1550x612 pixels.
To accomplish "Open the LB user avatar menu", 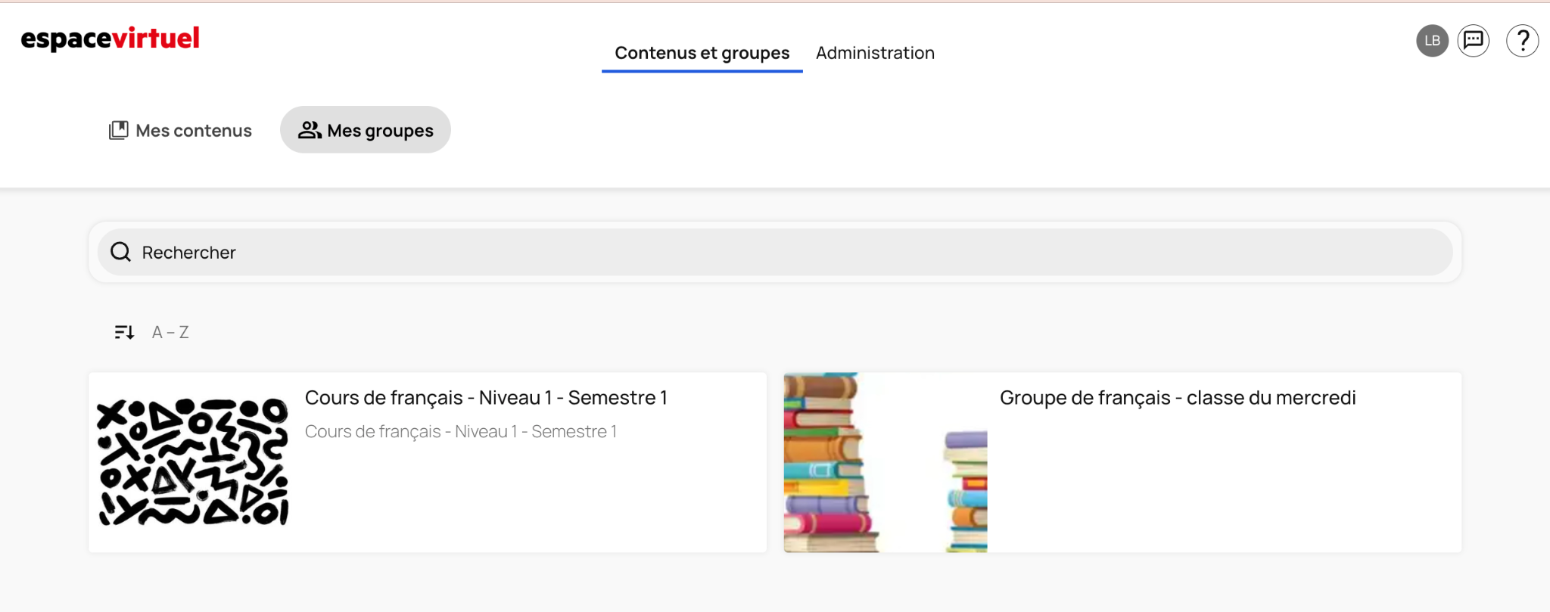I will click(1432, 41).
